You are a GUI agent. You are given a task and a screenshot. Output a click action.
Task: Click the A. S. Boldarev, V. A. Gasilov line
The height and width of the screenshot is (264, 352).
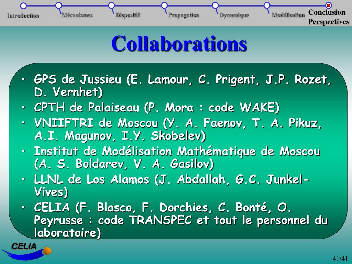(124, 164)
